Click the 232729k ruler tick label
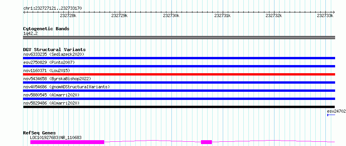 tap(120, 15)
